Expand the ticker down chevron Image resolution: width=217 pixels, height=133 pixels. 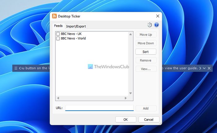click(204, 68)
